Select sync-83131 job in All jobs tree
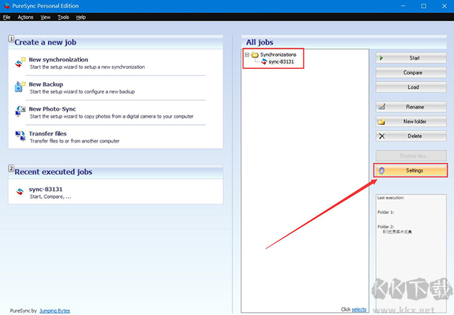 (281, 62)
